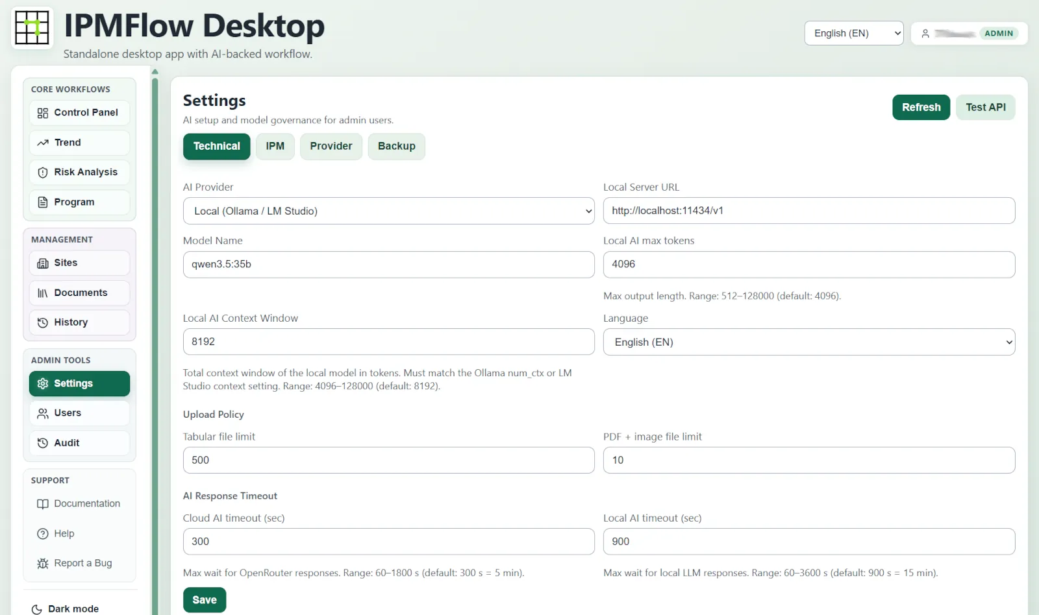
Task: Open the Help link
Action: [79, 534]
